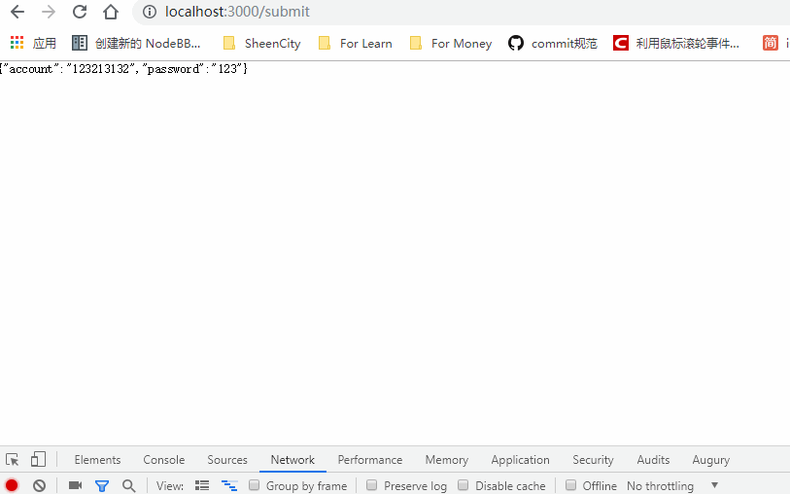Toggle the device toolbar icon
Screen dimensions: 790x494
[x=38, y=459]
